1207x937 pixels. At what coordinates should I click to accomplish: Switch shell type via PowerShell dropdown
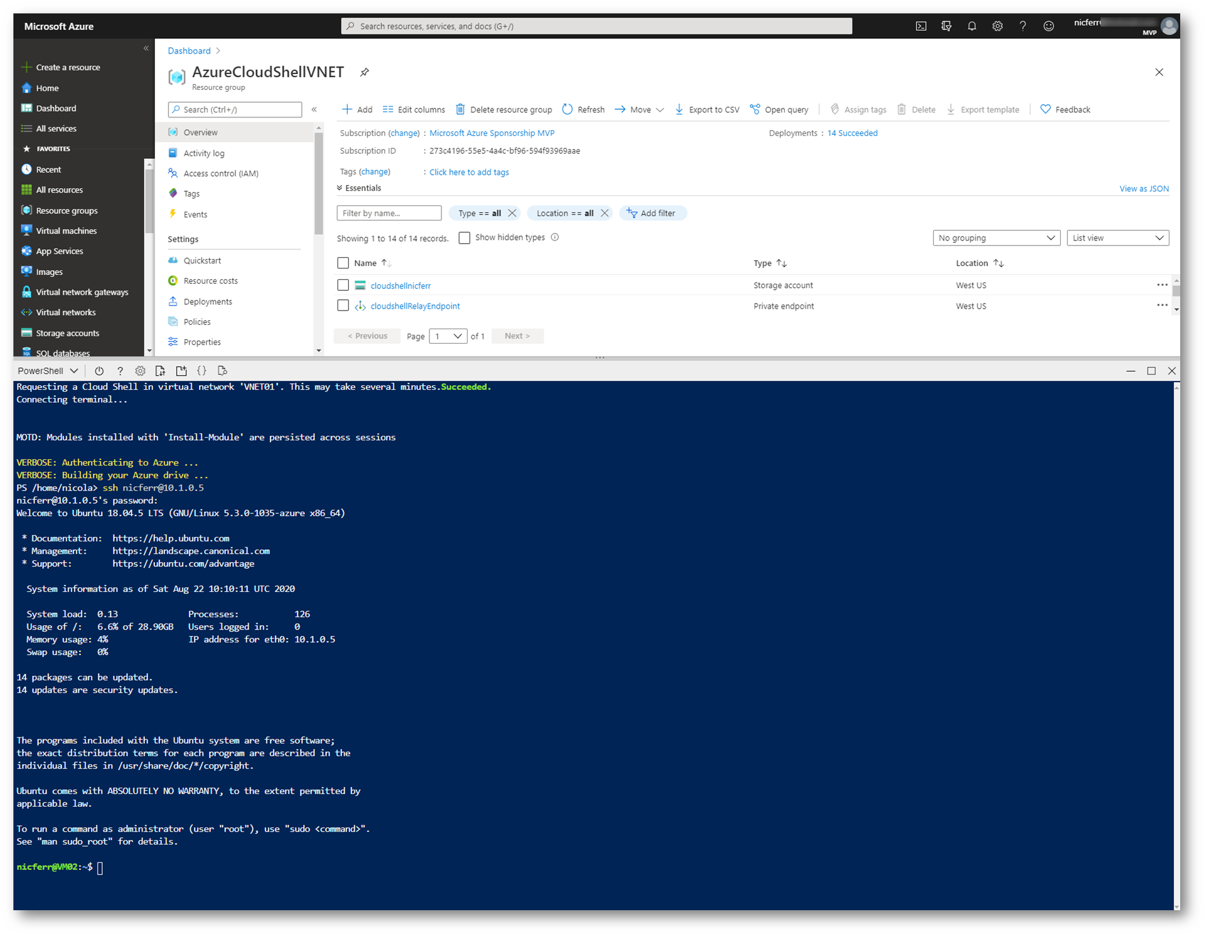48,371
